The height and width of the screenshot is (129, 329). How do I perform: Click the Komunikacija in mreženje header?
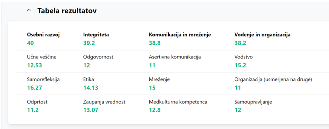click(x=180, y=35)
